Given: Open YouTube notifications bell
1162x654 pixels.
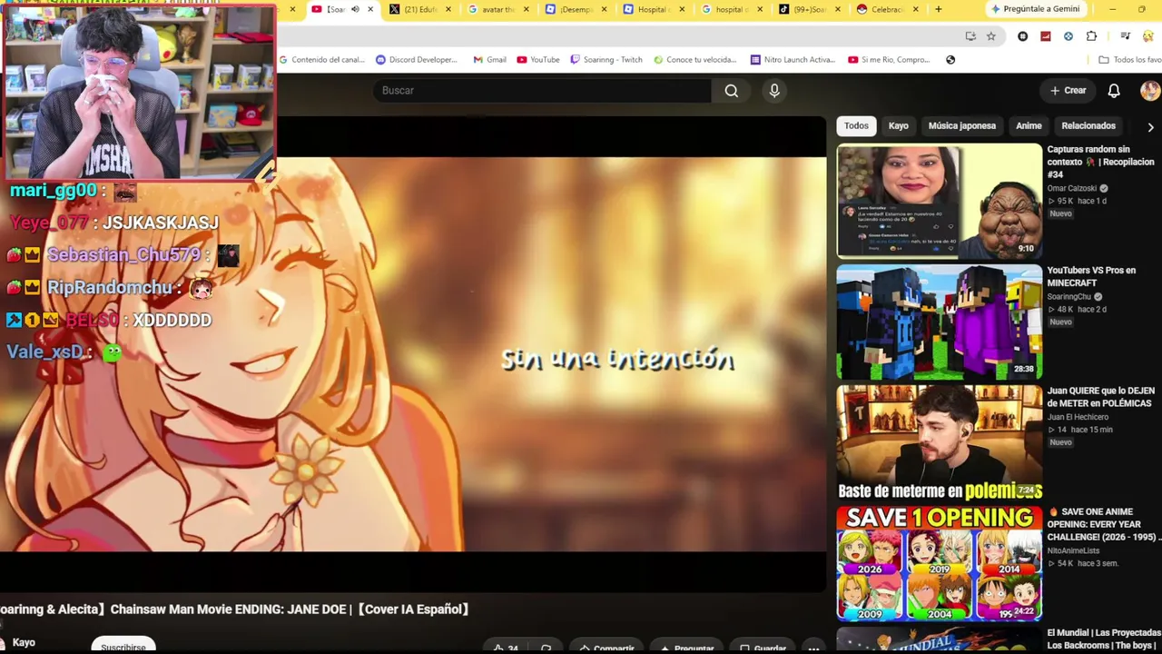Looking at the screenshot, I should (1114, 90).
